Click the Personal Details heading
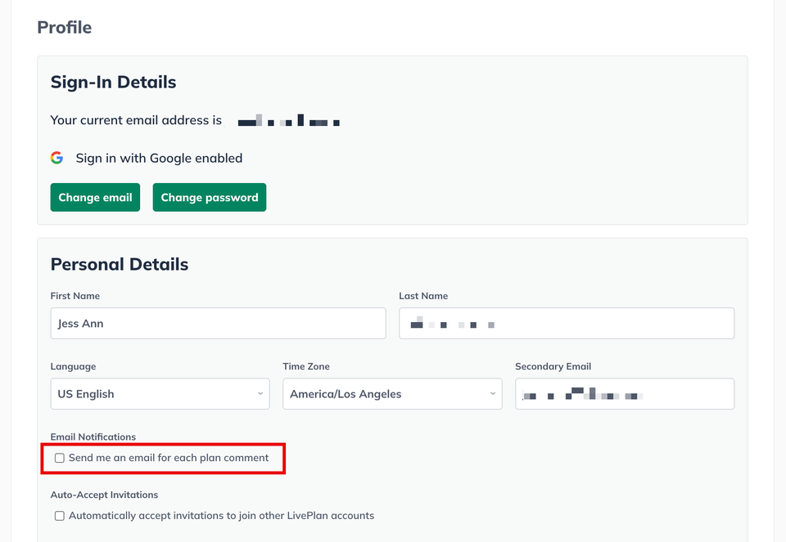The height and width of the screenshot is (542, 786). 120,264
